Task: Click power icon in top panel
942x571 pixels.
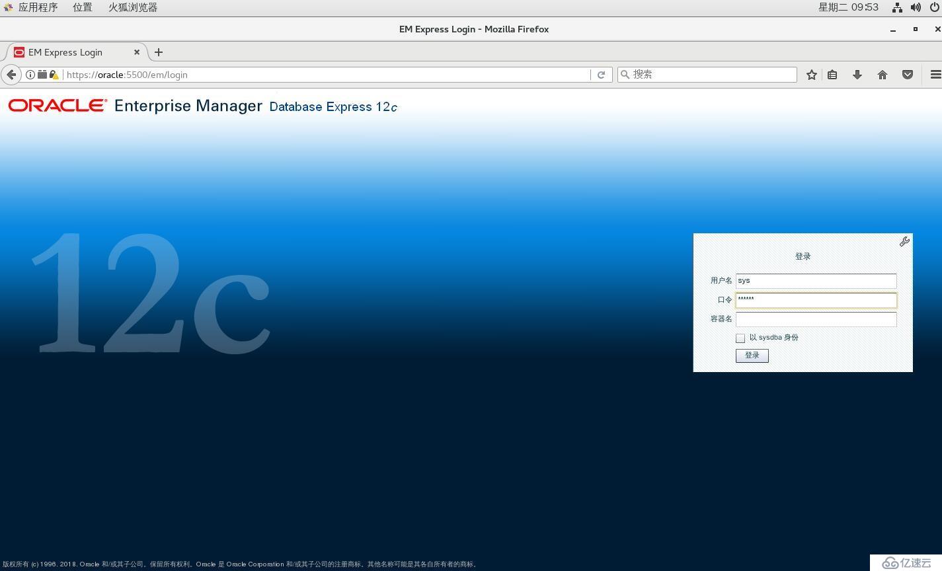Action: [934, 7]
